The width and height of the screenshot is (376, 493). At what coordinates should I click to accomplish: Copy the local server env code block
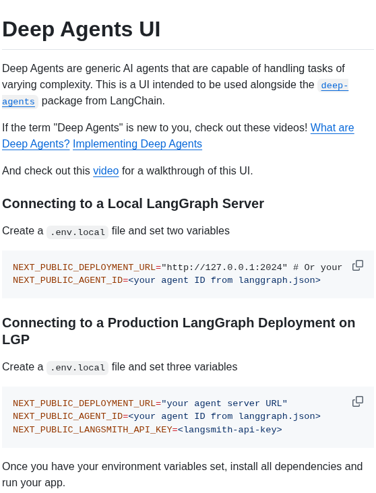(x=357, y=265)
